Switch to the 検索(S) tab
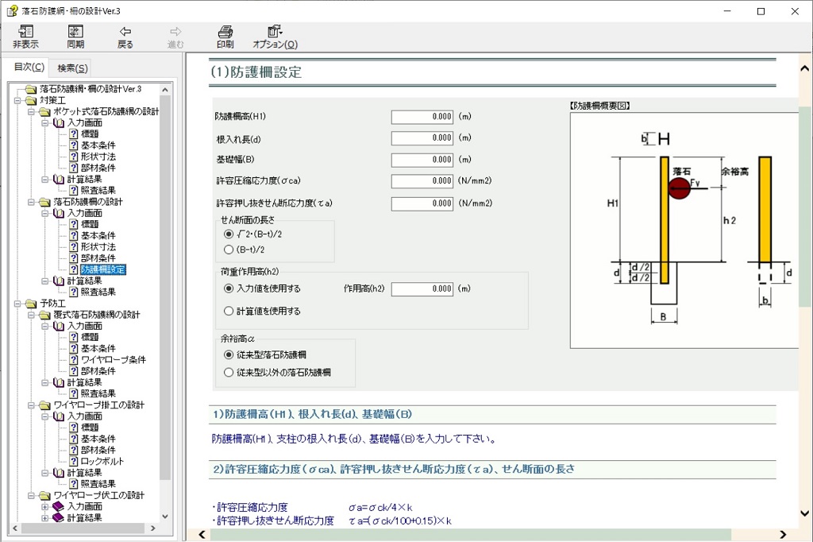The image size is (813, 542). [72, 68]
